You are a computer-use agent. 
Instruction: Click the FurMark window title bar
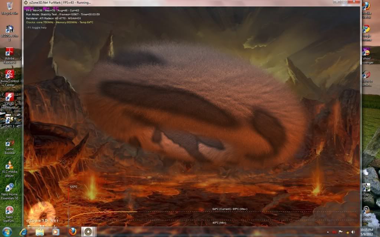tap(179, 3)
